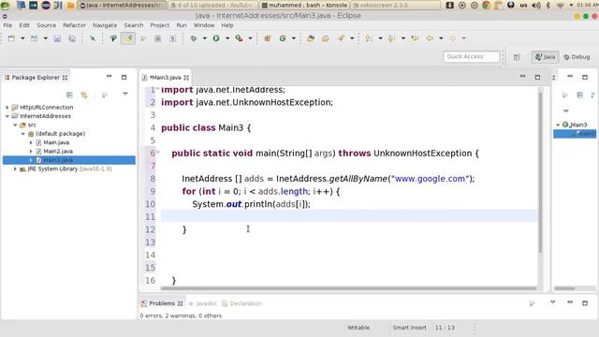Click the editor vertical scrollbar
The width and height of the screenshot is (599, 337).
(x=540, y=172)
